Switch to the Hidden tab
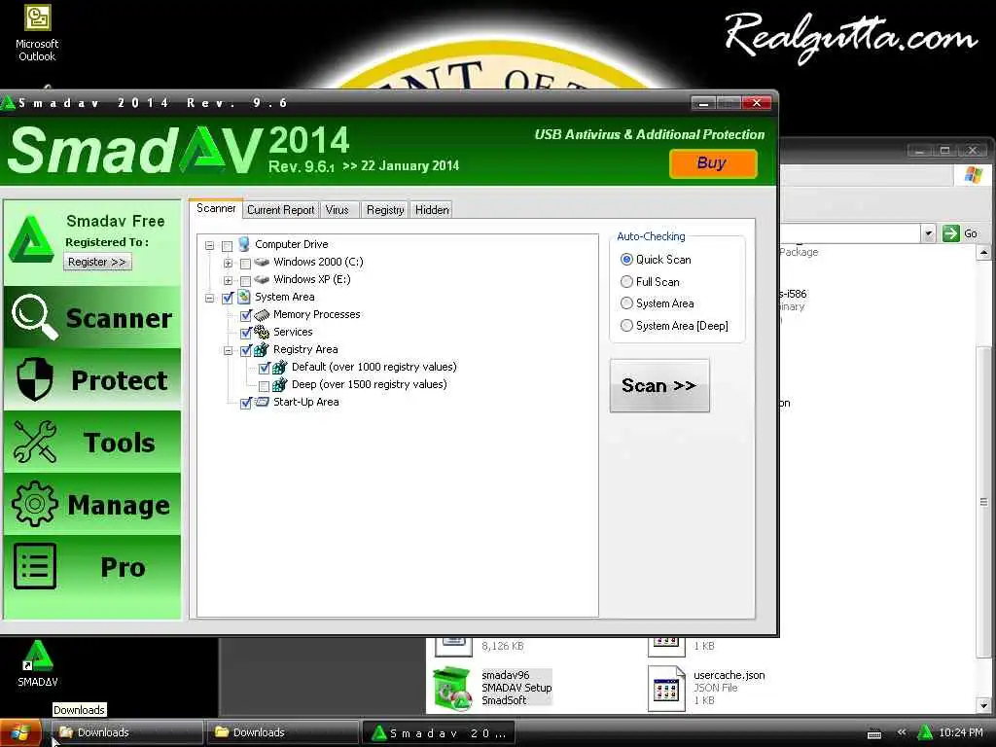Viewport: 996px width, 747px height. [432, 210]
